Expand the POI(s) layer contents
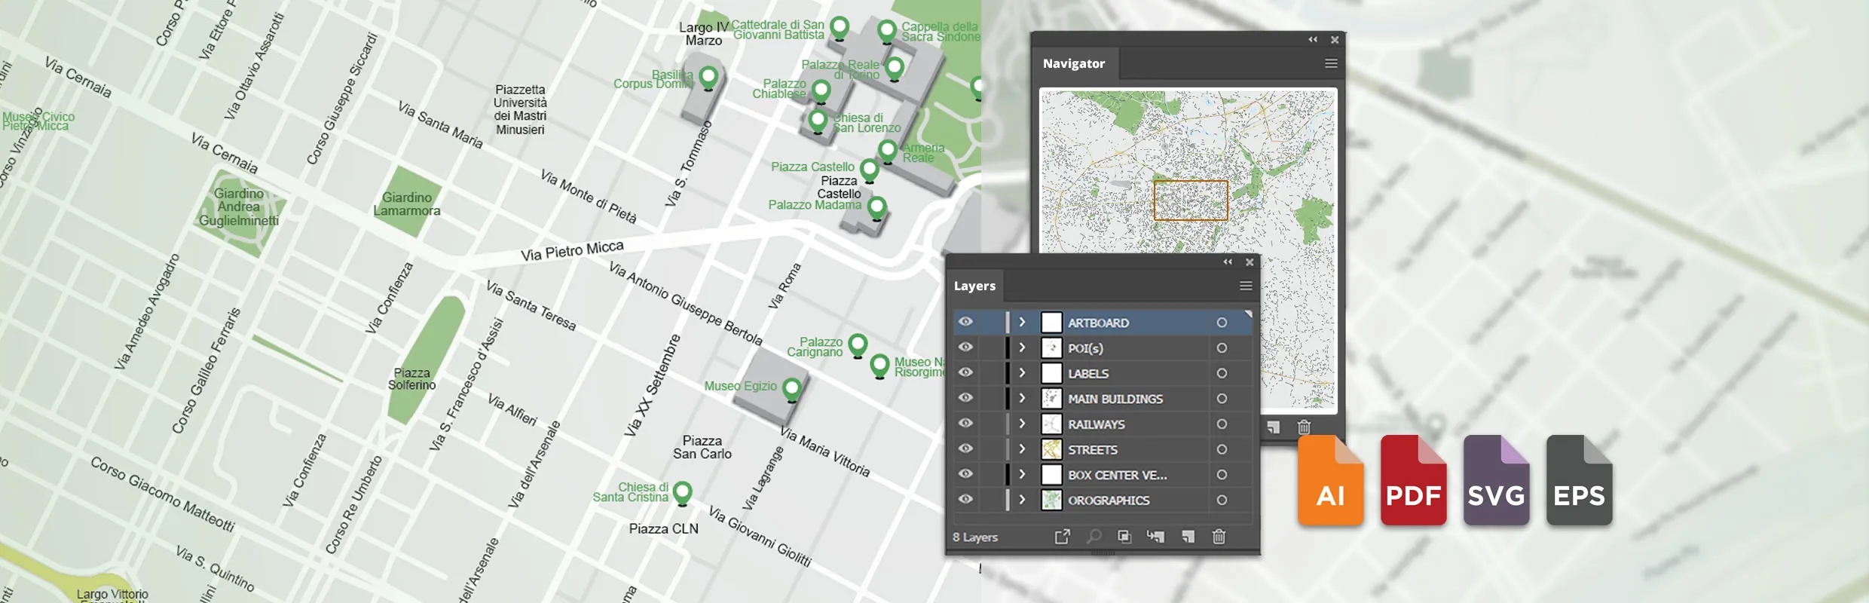Viewport: 1869px width, 603px height. [x=1022, y=347]
